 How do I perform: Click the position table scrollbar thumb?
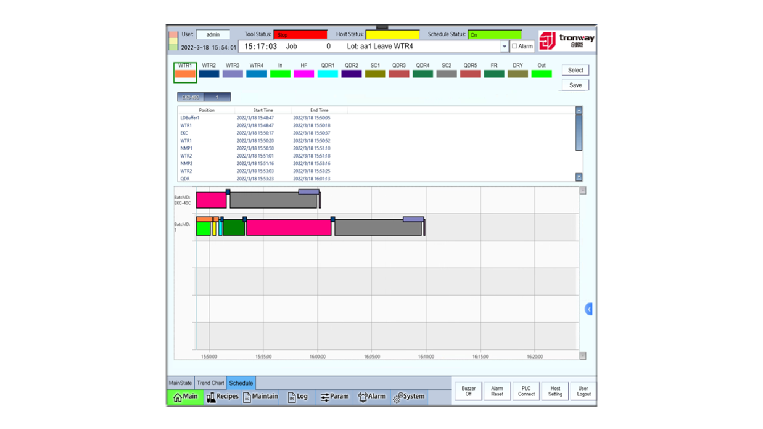[x=579, y=133]
